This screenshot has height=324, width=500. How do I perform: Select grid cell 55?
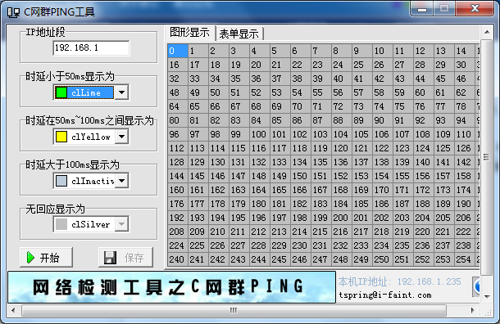tap(321, 92)
